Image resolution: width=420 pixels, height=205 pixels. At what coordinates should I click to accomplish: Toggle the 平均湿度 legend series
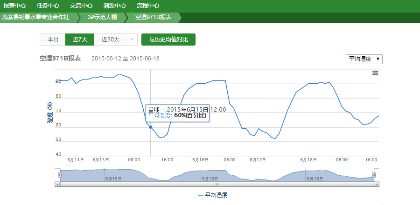pyautogui.click(x=212, y=195)
